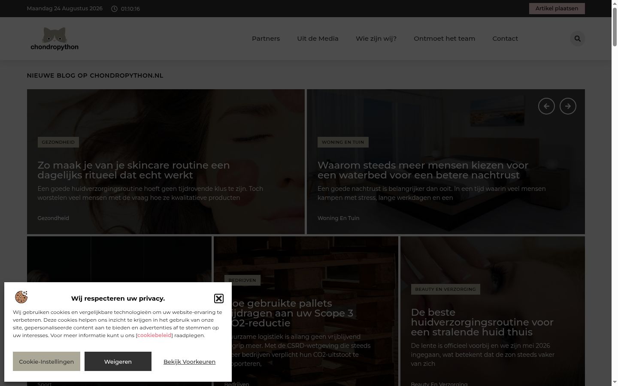Select the BEDRIJVEN category badge
This screenshot has width=618, height=386.
pyautogui.click(x=242, y=280)
